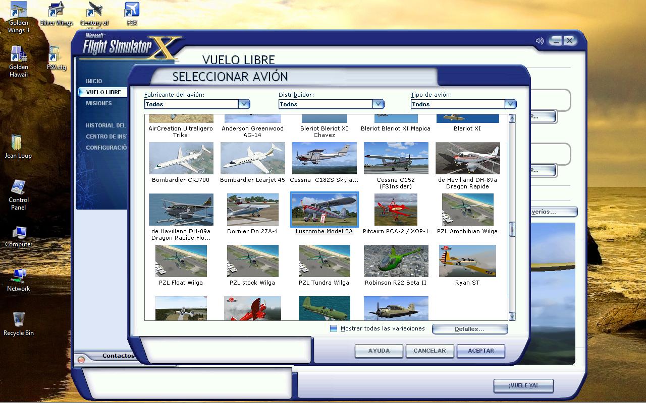Select the red biplane thumbnail in bottom row
This screenshot has height=403, width=646.
coord(252,308)
